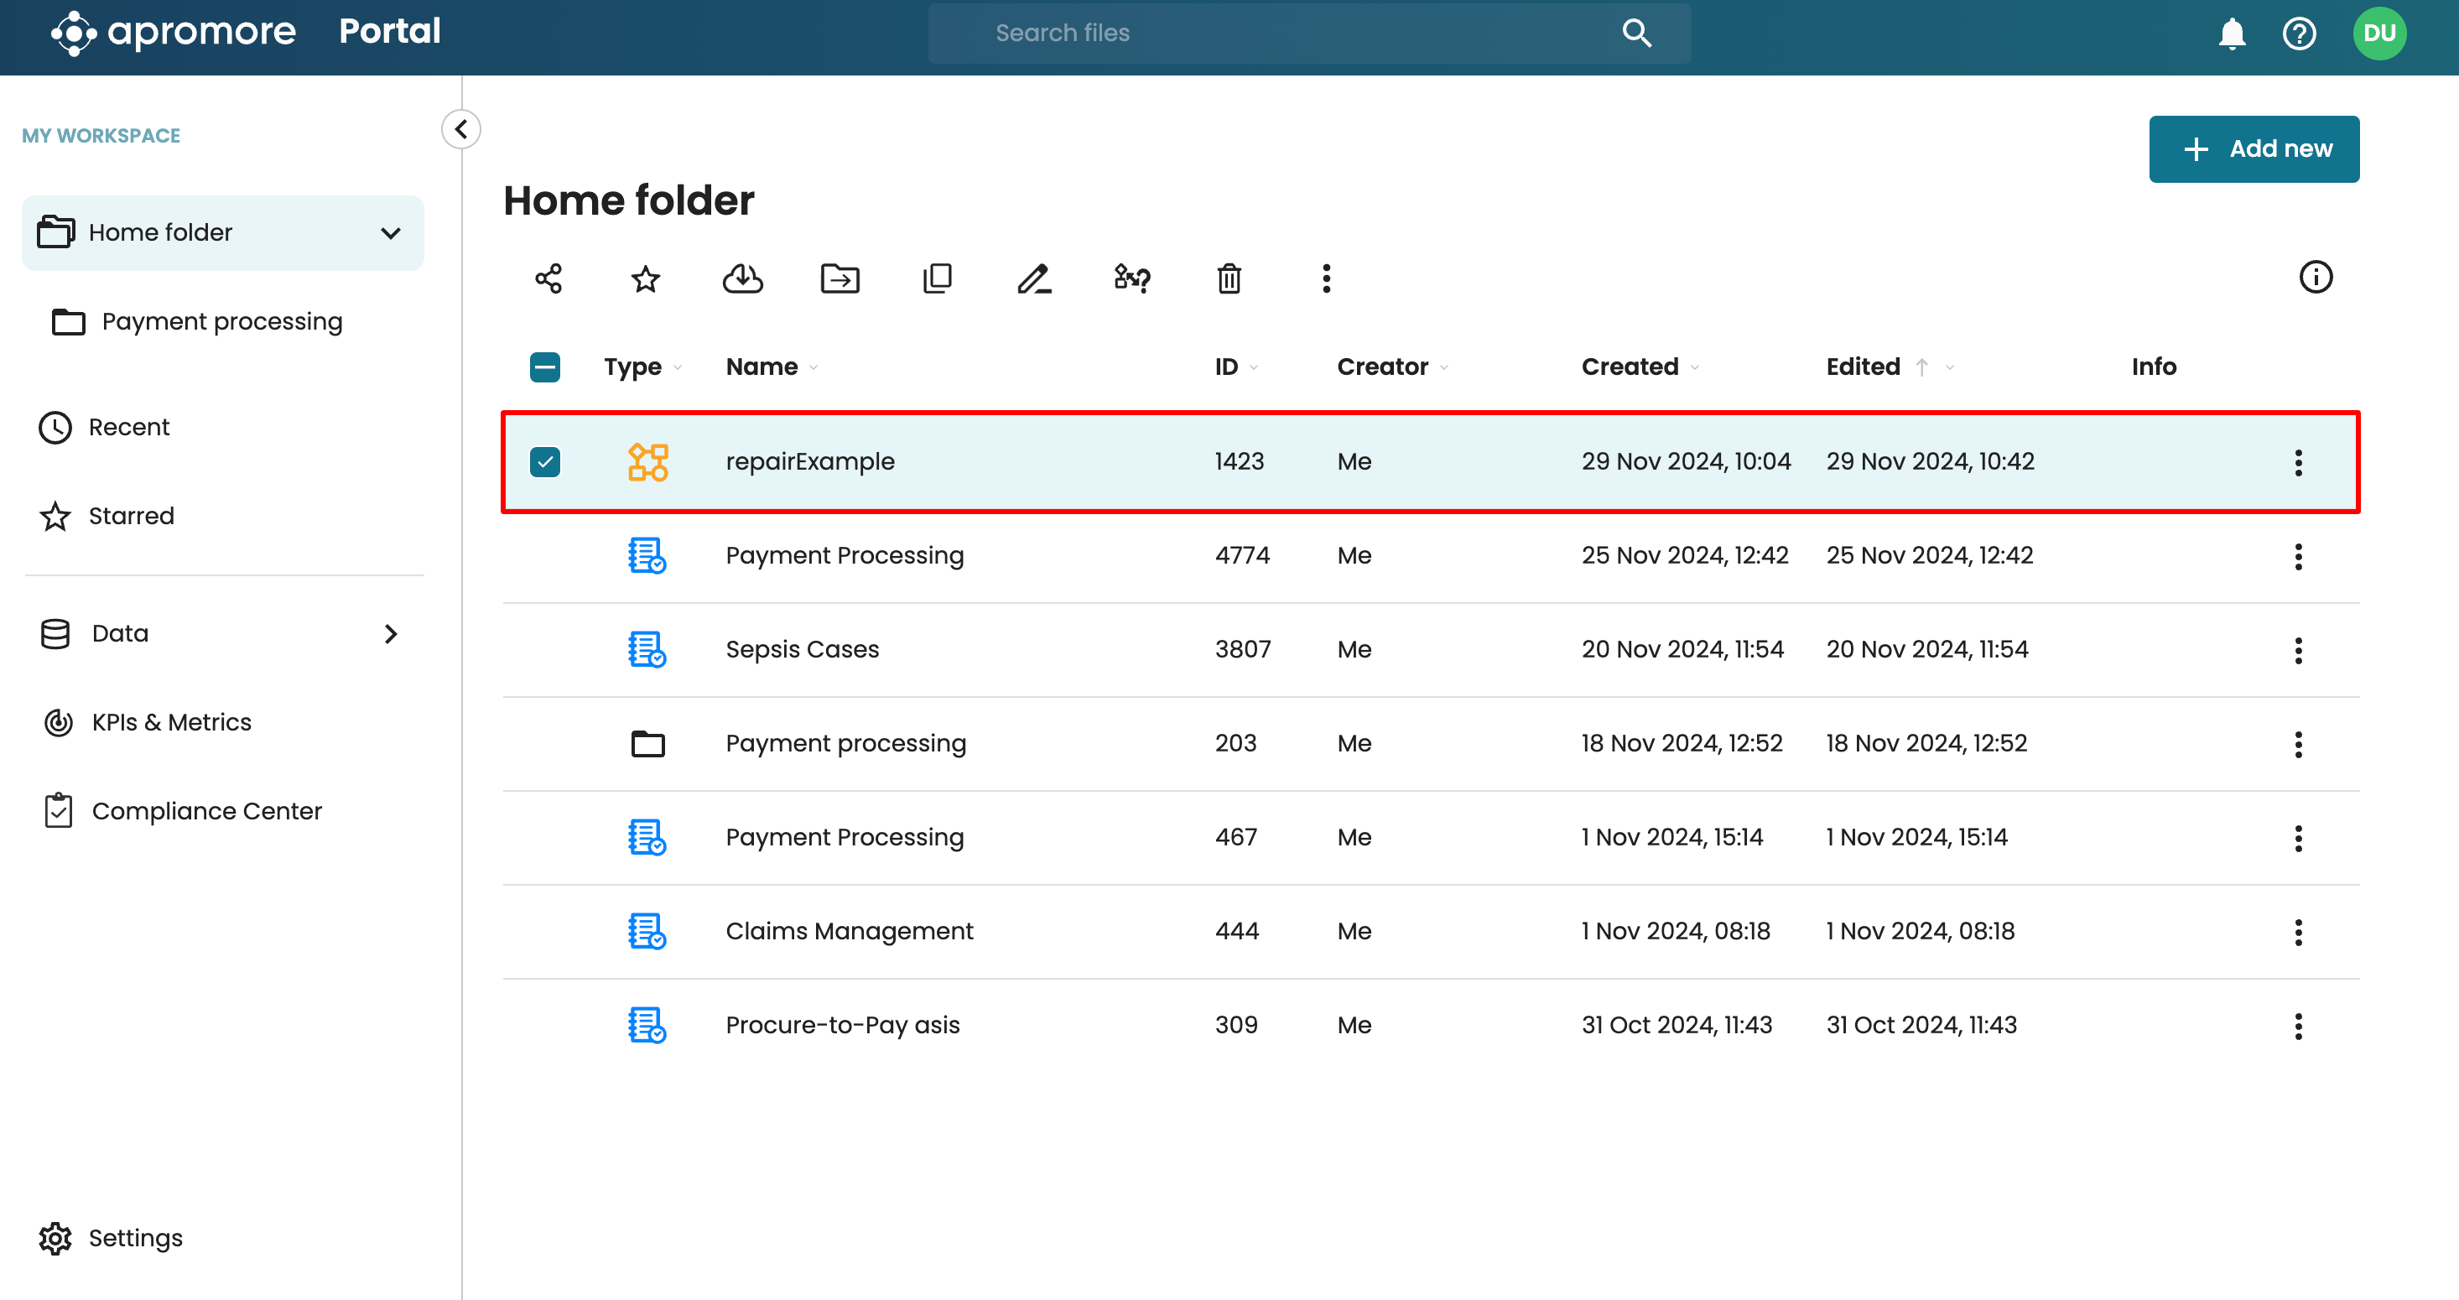Click the Copy icon in toolbar
2459x1300 pixels.
tap(937, 278)
